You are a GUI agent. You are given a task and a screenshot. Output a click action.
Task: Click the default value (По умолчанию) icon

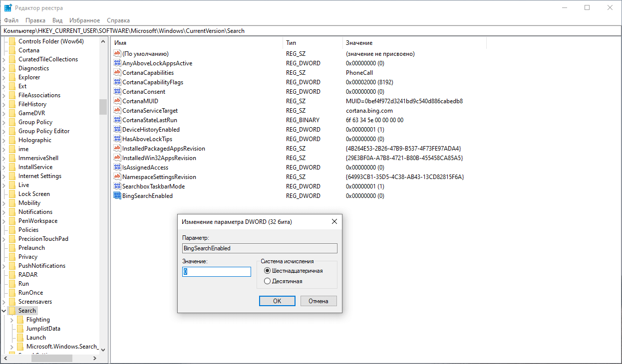click(x=117, y=54)
